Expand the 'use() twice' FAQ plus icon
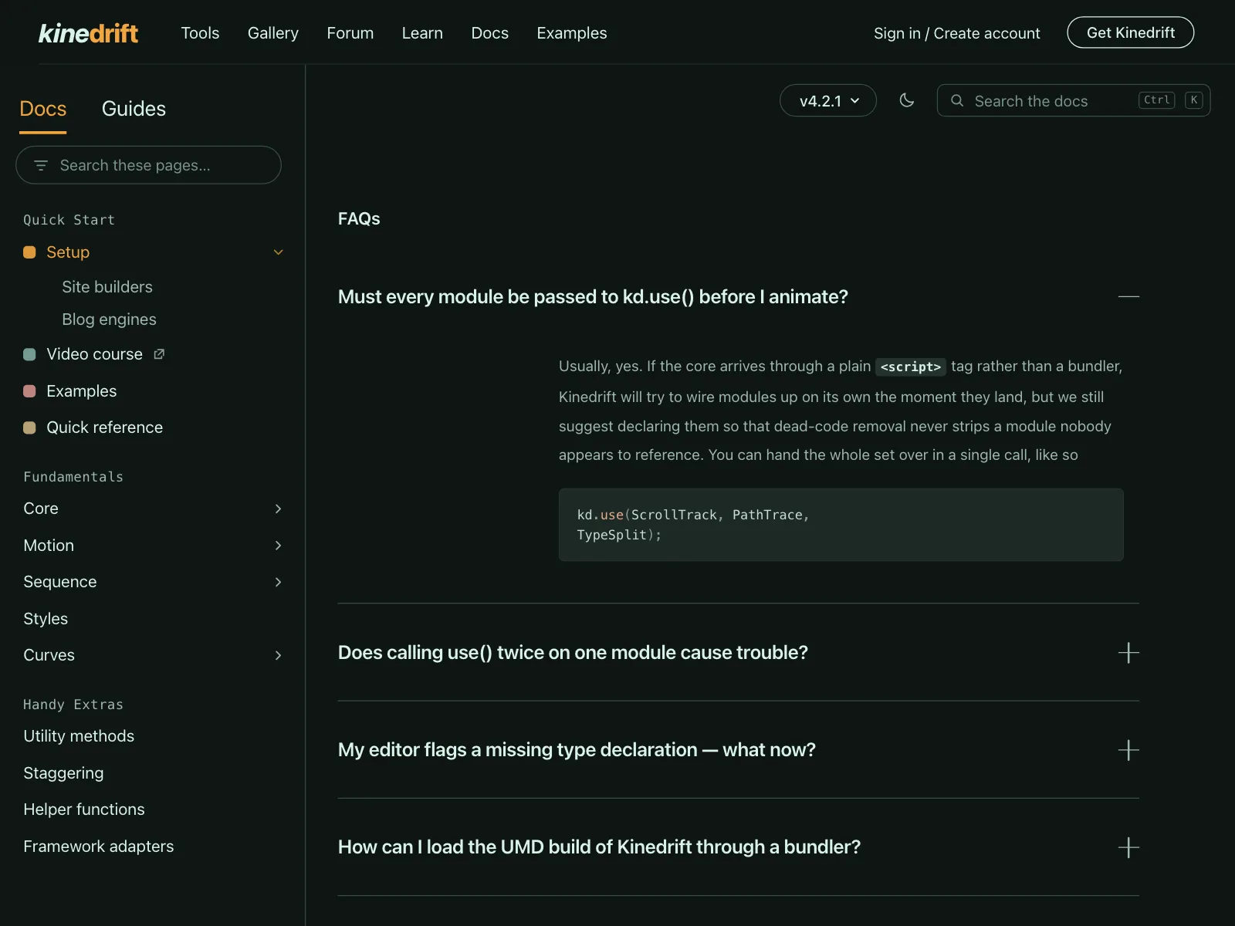Screen dimensions: 1235x926 pyautogui.click(x=1128, y=653)
